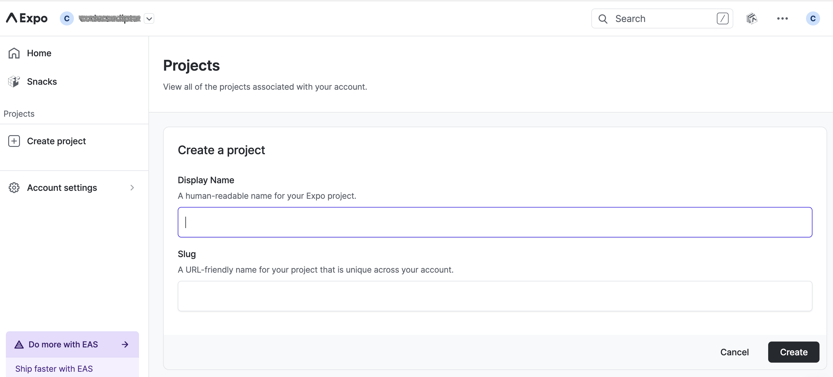The width and height of the screenshot is (833, 377).
Task: Click the Expo logo
Action: point(27,18)
